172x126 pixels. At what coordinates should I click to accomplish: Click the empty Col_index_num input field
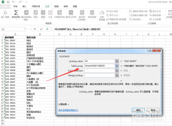pyautogui.click(x=100, y=70)
